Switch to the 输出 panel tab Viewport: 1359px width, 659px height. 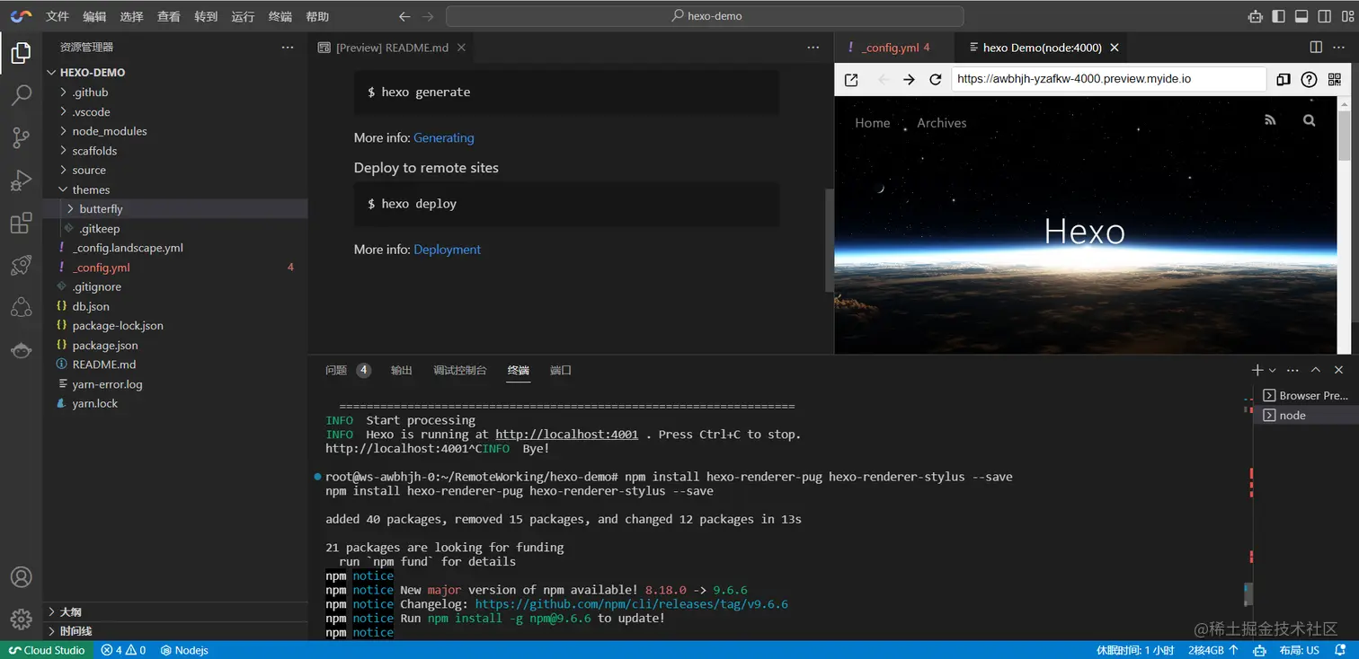pos(402,370)
